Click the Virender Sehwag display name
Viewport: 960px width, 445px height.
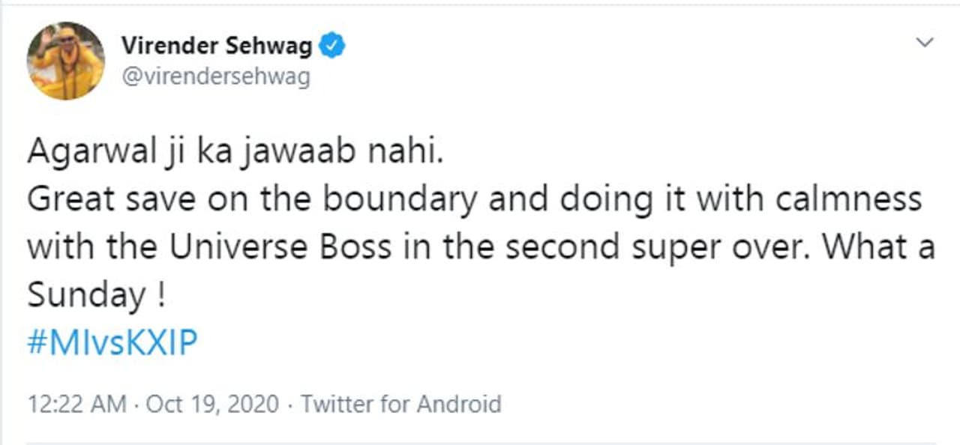tap(217, 46)
